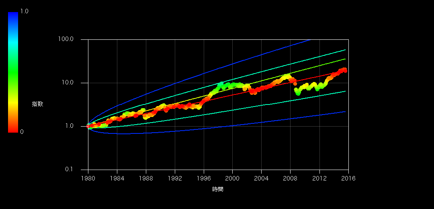Click the 1988 x-axis tick label

pos(146,178)
